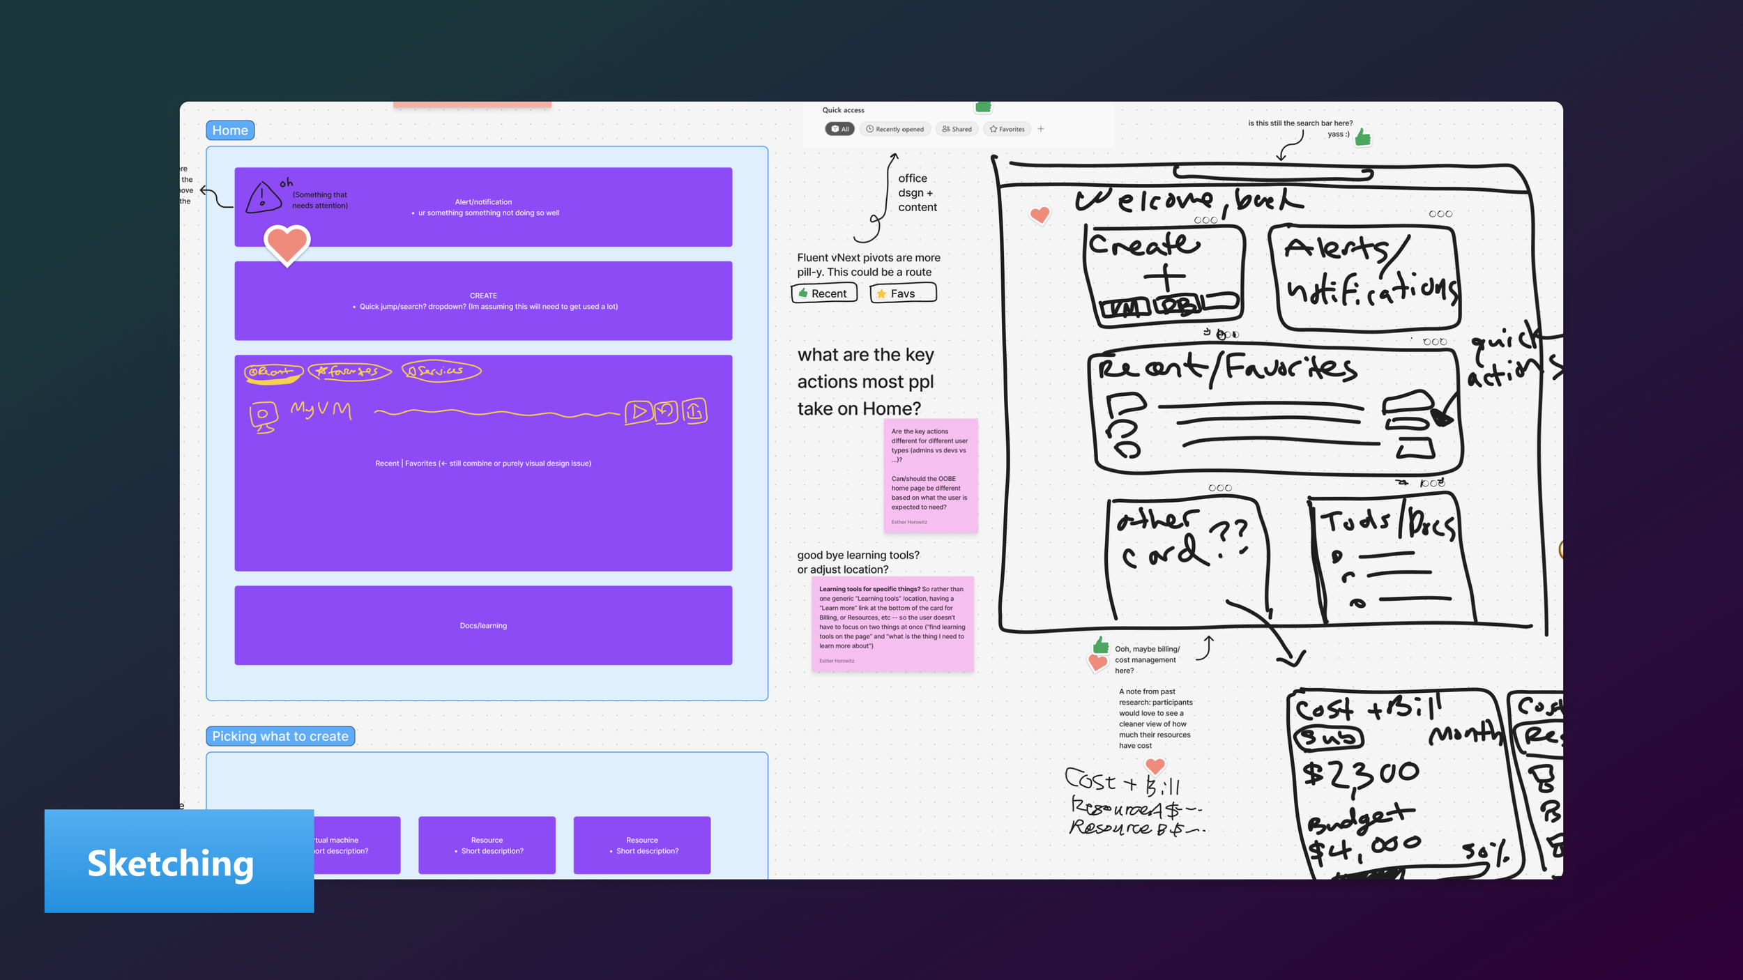Switch to the Favorites quick access tab

point(1007,129)
